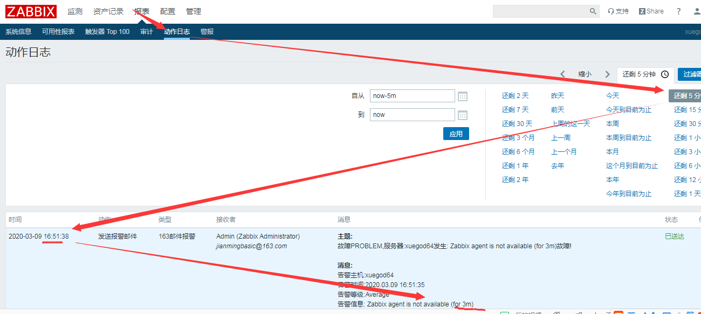Select 本年 time range
The width and height of the screenshot is (701, 314).
pyautogui.click(x=613, y=180)
